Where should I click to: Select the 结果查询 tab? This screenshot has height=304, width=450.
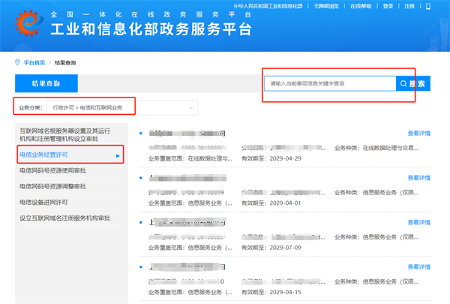coord(46,83)
